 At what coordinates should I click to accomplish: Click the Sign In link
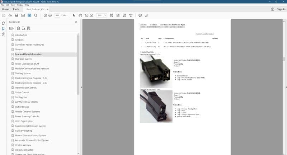(281, 9)
